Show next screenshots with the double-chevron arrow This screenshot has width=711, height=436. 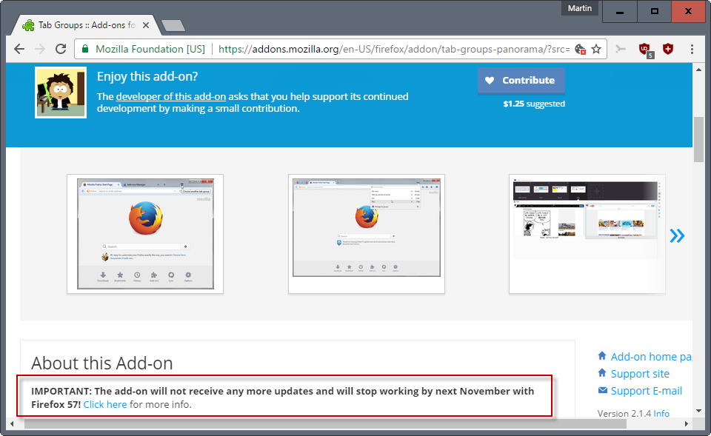tap(677, 235)
